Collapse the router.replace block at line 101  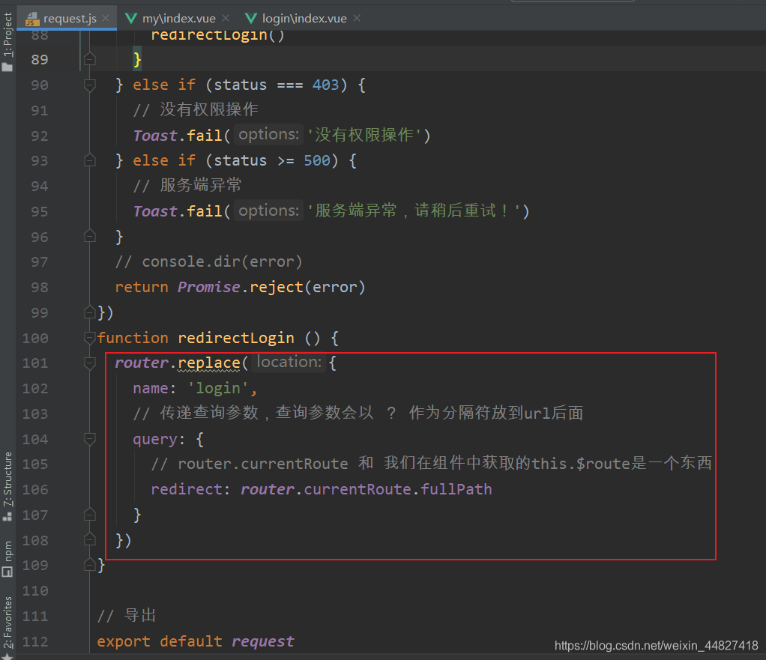[x=89, y=363]
